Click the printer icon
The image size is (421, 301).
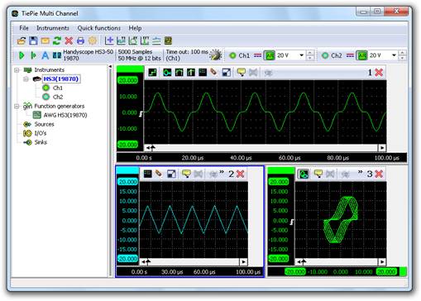pyautogui.click(x=80, y=41)
